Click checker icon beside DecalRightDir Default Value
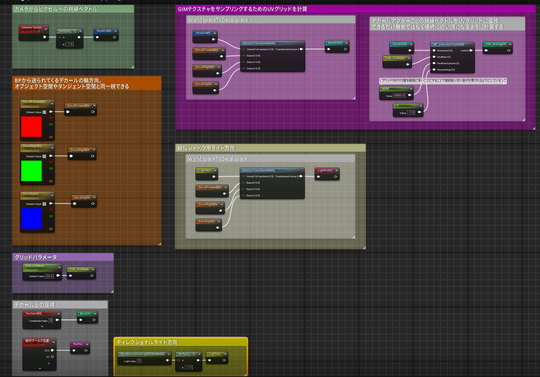 [x=44, y=156]
